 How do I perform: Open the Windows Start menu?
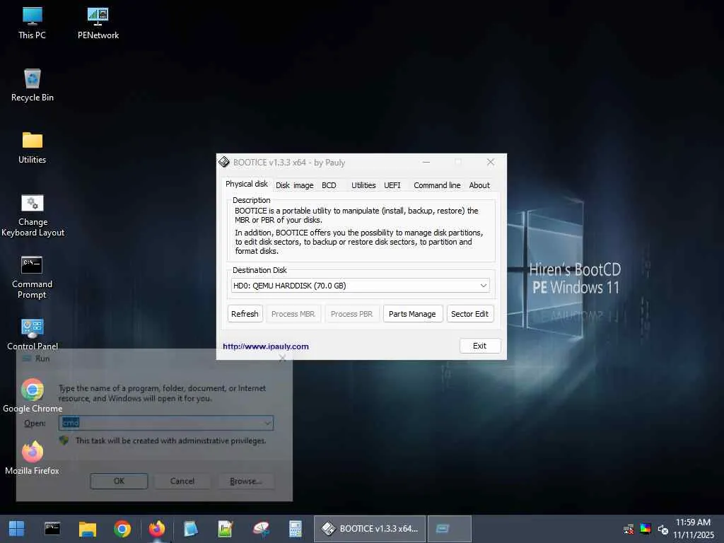[x=17, y=529]
